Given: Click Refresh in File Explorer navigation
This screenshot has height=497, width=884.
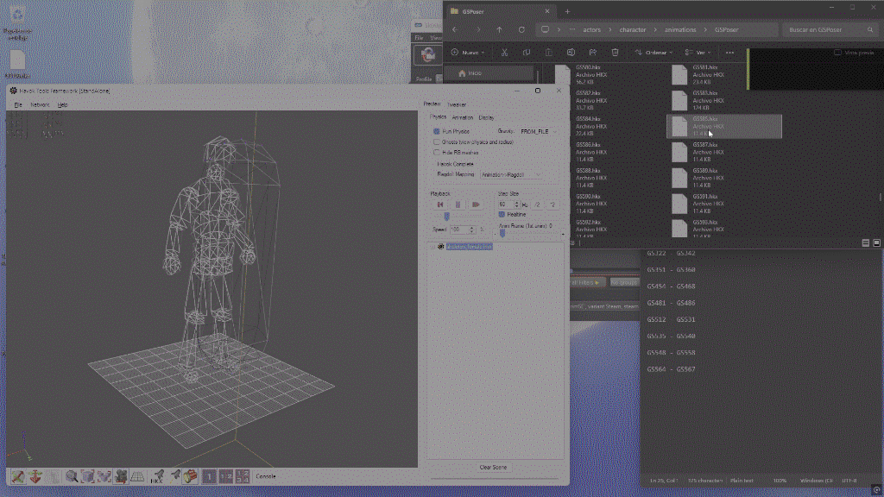Looking at the screenshot, I should [x=521, y=30].
